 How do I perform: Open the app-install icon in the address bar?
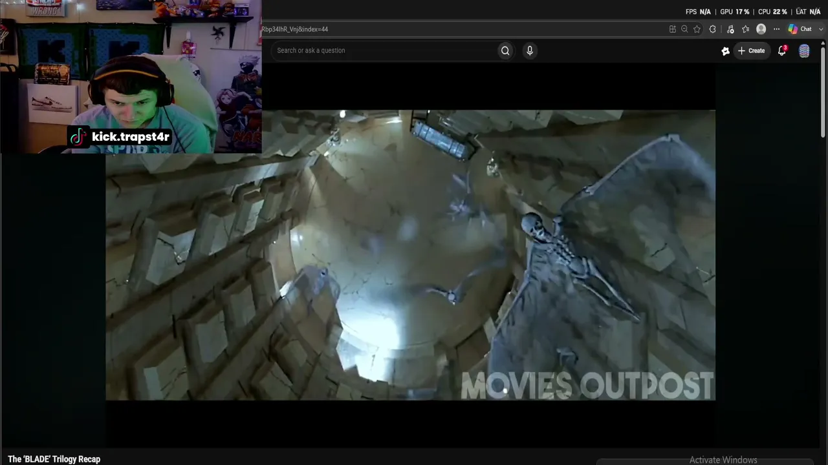point(673,29)
